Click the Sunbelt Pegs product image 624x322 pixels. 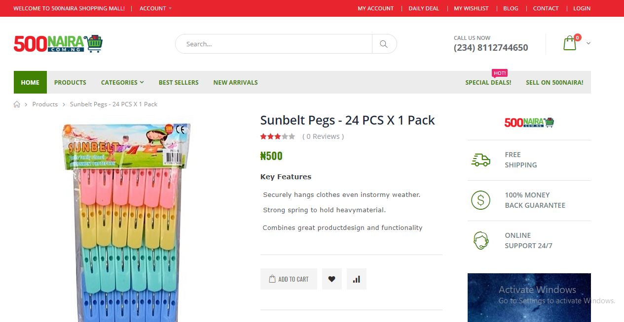[127, 222]
